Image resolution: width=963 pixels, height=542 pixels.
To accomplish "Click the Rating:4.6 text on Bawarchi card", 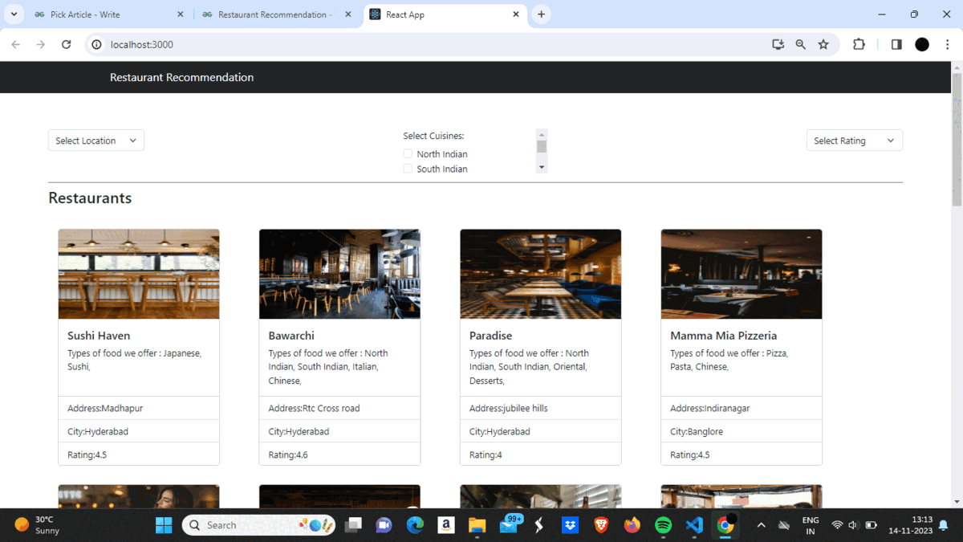I will click(288, 454).
